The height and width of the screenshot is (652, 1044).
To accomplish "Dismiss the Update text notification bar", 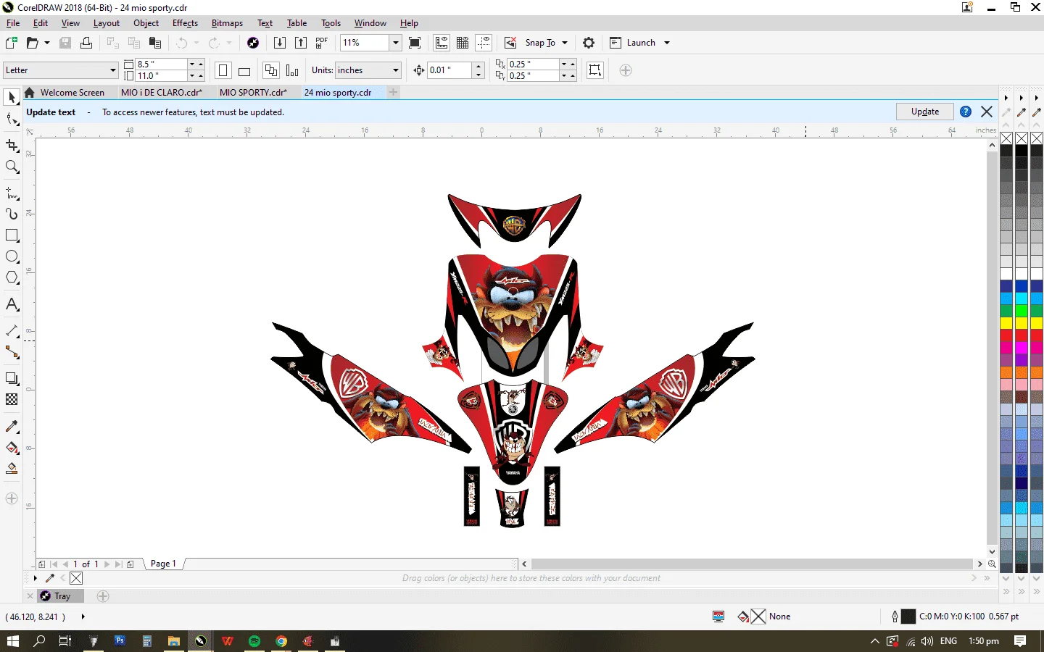I will pyautogui.click(x=987, y=112).
